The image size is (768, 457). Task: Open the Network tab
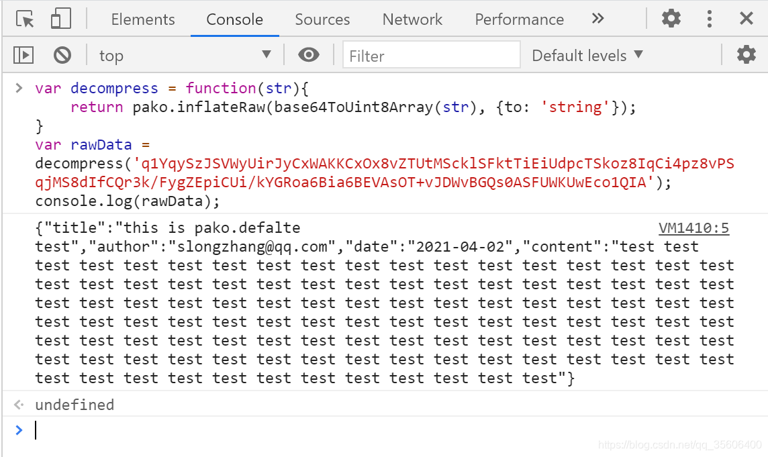pos(412,19)
